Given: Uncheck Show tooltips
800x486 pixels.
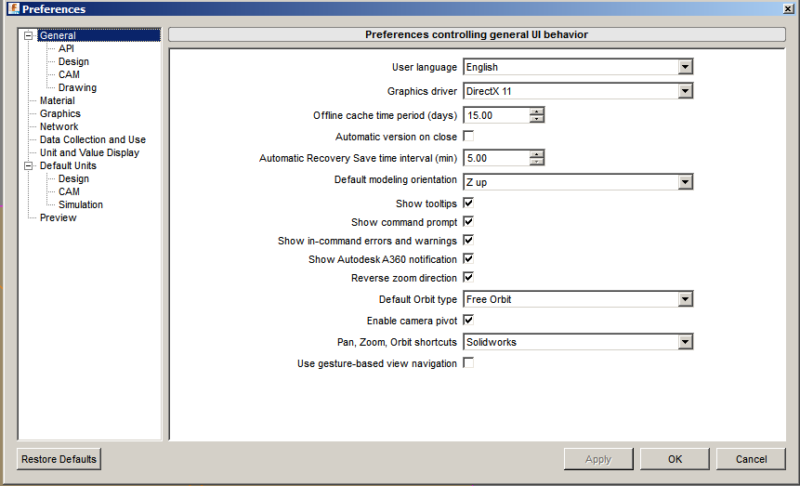Looking at the screenshot, I should (x=468, y=204).
